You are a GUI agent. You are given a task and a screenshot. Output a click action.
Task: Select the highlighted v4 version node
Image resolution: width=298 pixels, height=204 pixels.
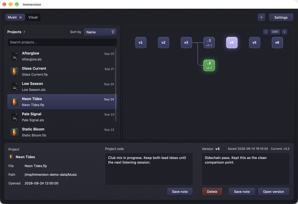(232, 42)
